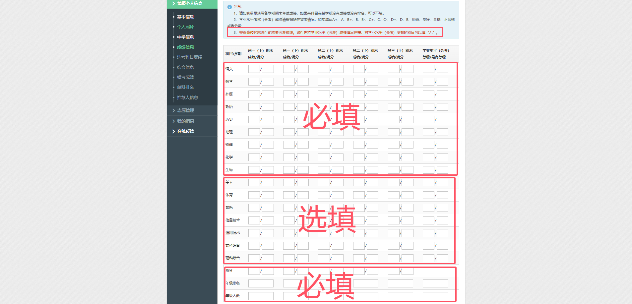
Task: Click 数学 full-mark field for 高一(上)期末
Action: 268,82
